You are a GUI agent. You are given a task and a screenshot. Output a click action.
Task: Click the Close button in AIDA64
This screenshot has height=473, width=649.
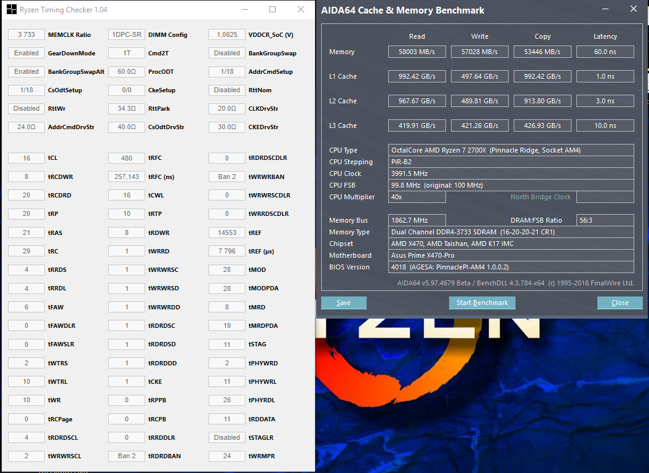(619, 303)
